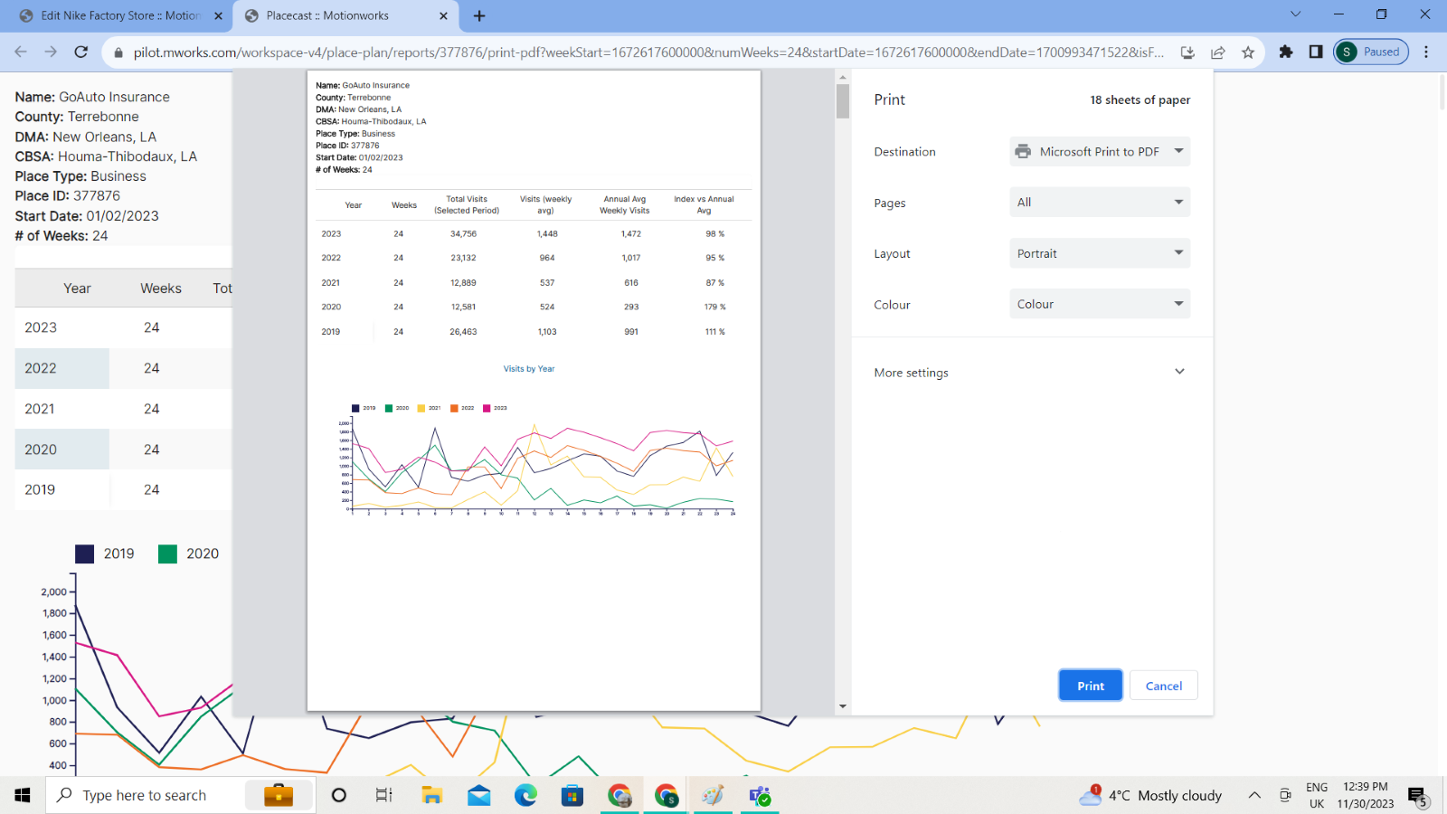This screenshot has width=1447, height=814.
Task: Click the address bar URL
Action: point(648,52)
